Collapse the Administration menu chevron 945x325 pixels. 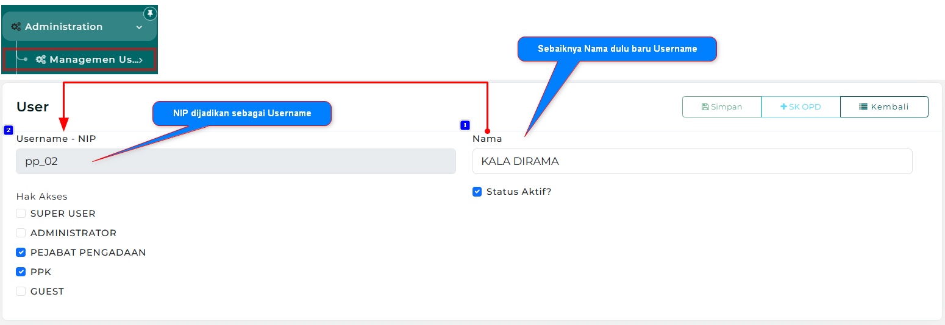point(139,27)
